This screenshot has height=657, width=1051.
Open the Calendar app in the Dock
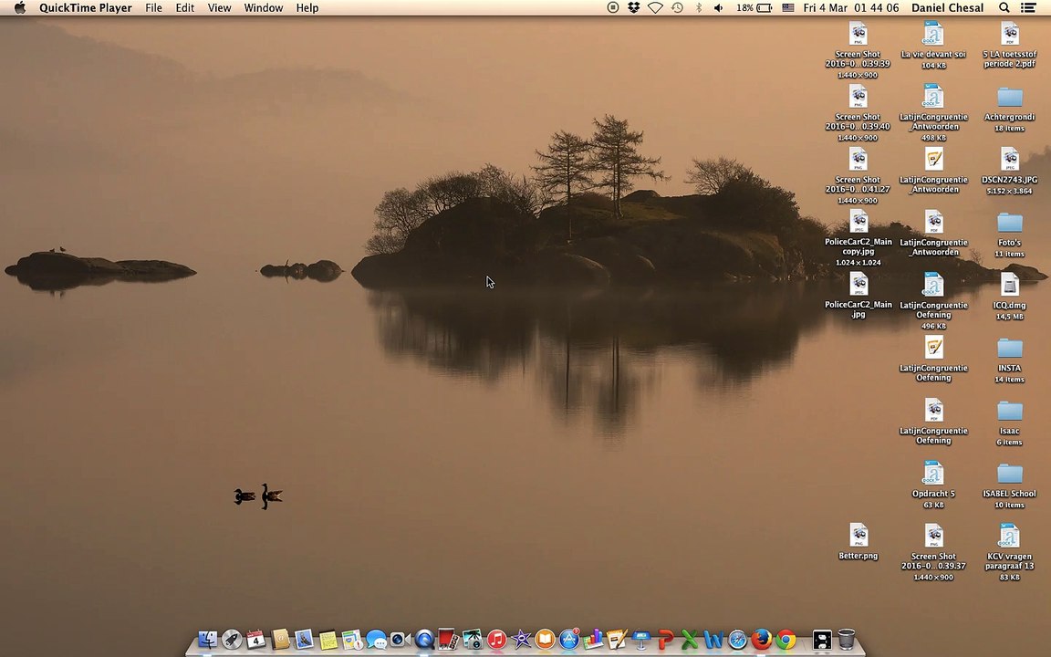(x=256, y=639)
